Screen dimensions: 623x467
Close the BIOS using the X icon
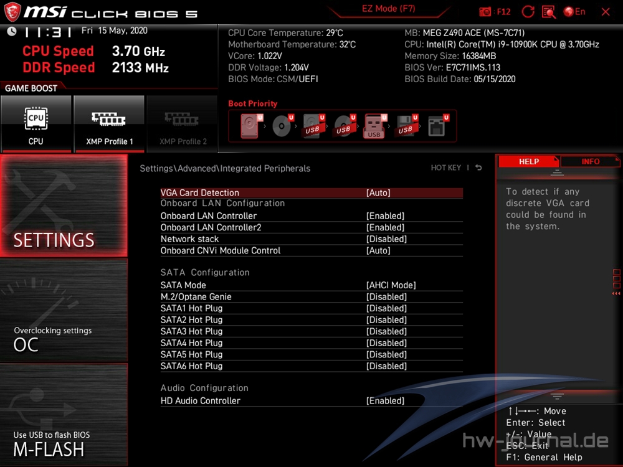606,12
